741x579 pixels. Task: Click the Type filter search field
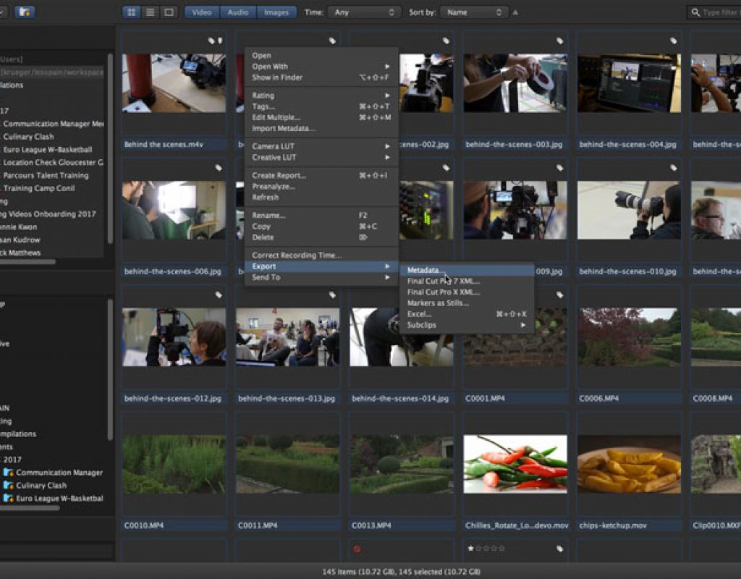click(x=714, y=12)
